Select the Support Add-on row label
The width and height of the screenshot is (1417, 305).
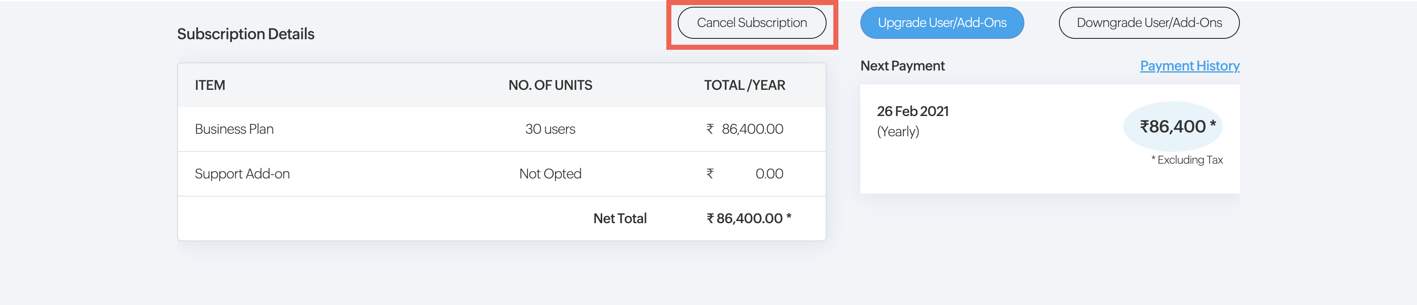242,174
